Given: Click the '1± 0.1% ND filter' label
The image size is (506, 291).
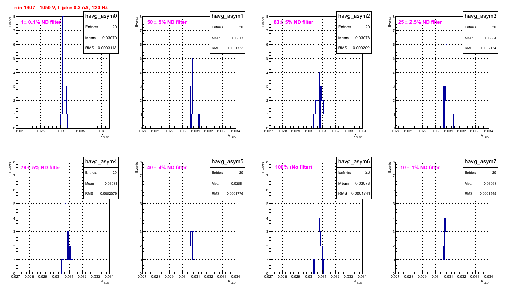Looking at the screenshot, I should pos(41,22).
